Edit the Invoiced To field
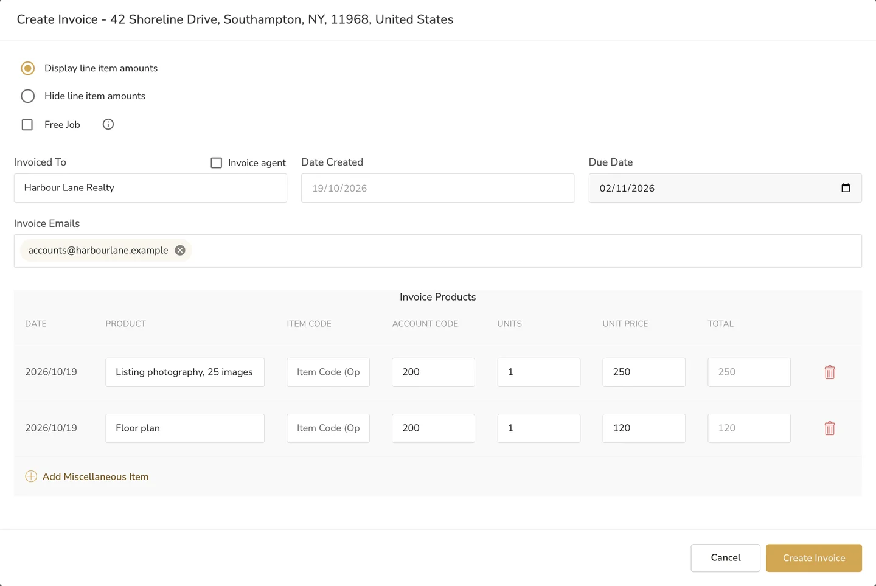The height and width of the screenshot is (586, 876). click(x=150, y=188)
